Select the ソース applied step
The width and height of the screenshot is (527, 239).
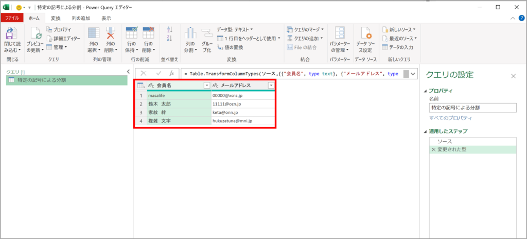tap(445, 141)
